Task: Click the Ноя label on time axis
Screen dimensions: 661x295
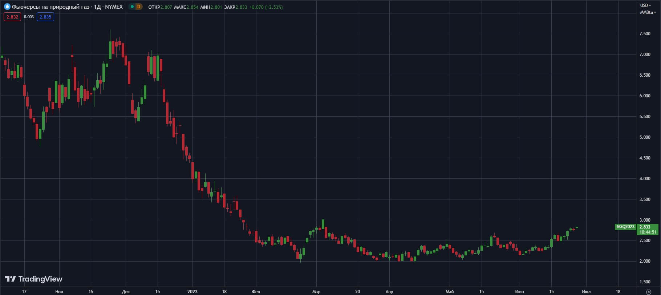Action: point(59,292)
